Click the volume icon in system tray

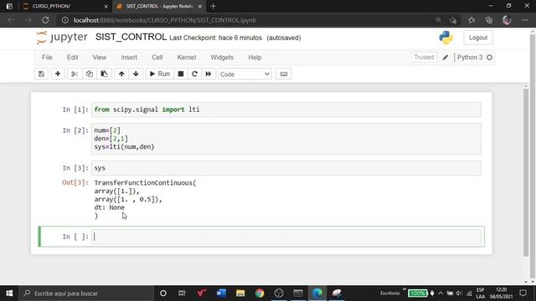pos(458,293)
